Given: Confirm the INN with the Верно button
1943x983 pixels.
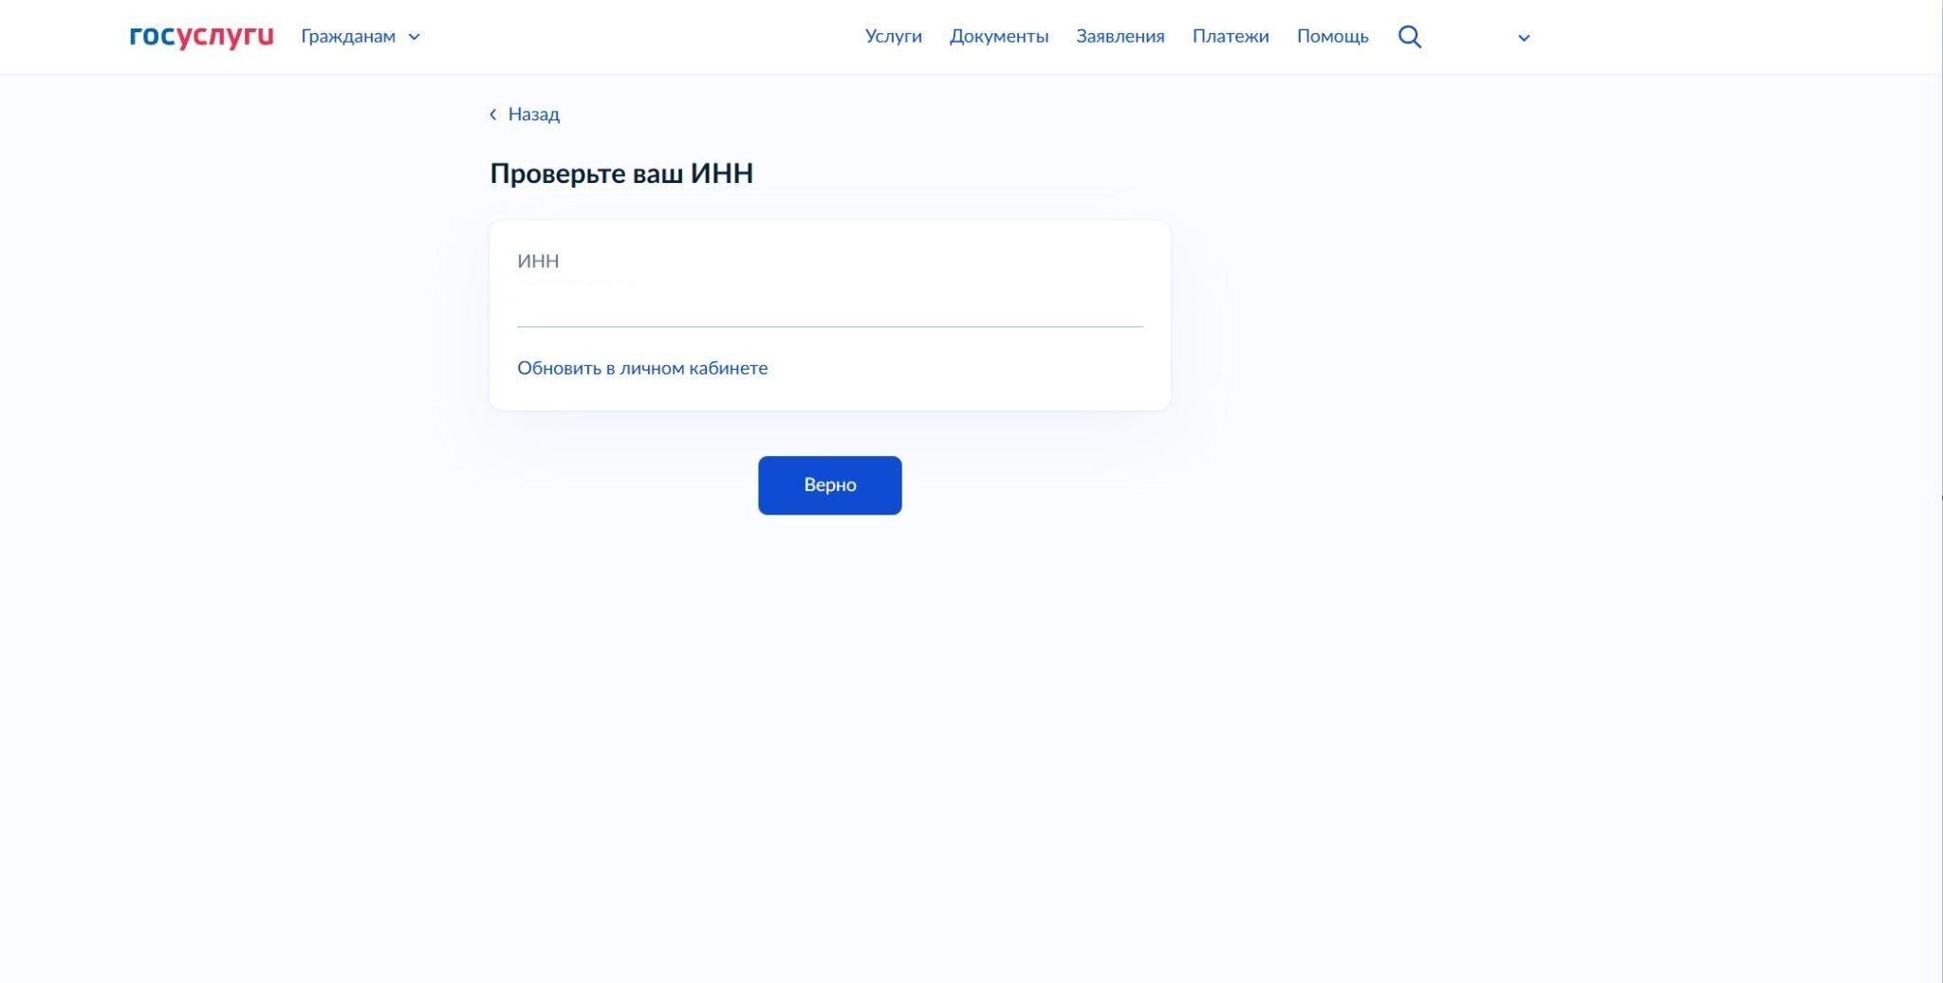Looking at the screenshot, I should point(829,485).
